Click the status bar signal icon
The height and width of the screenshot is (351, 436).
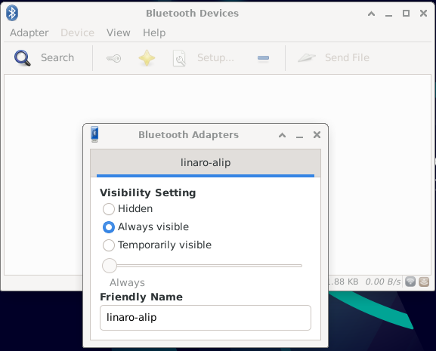tap(410, 282)
